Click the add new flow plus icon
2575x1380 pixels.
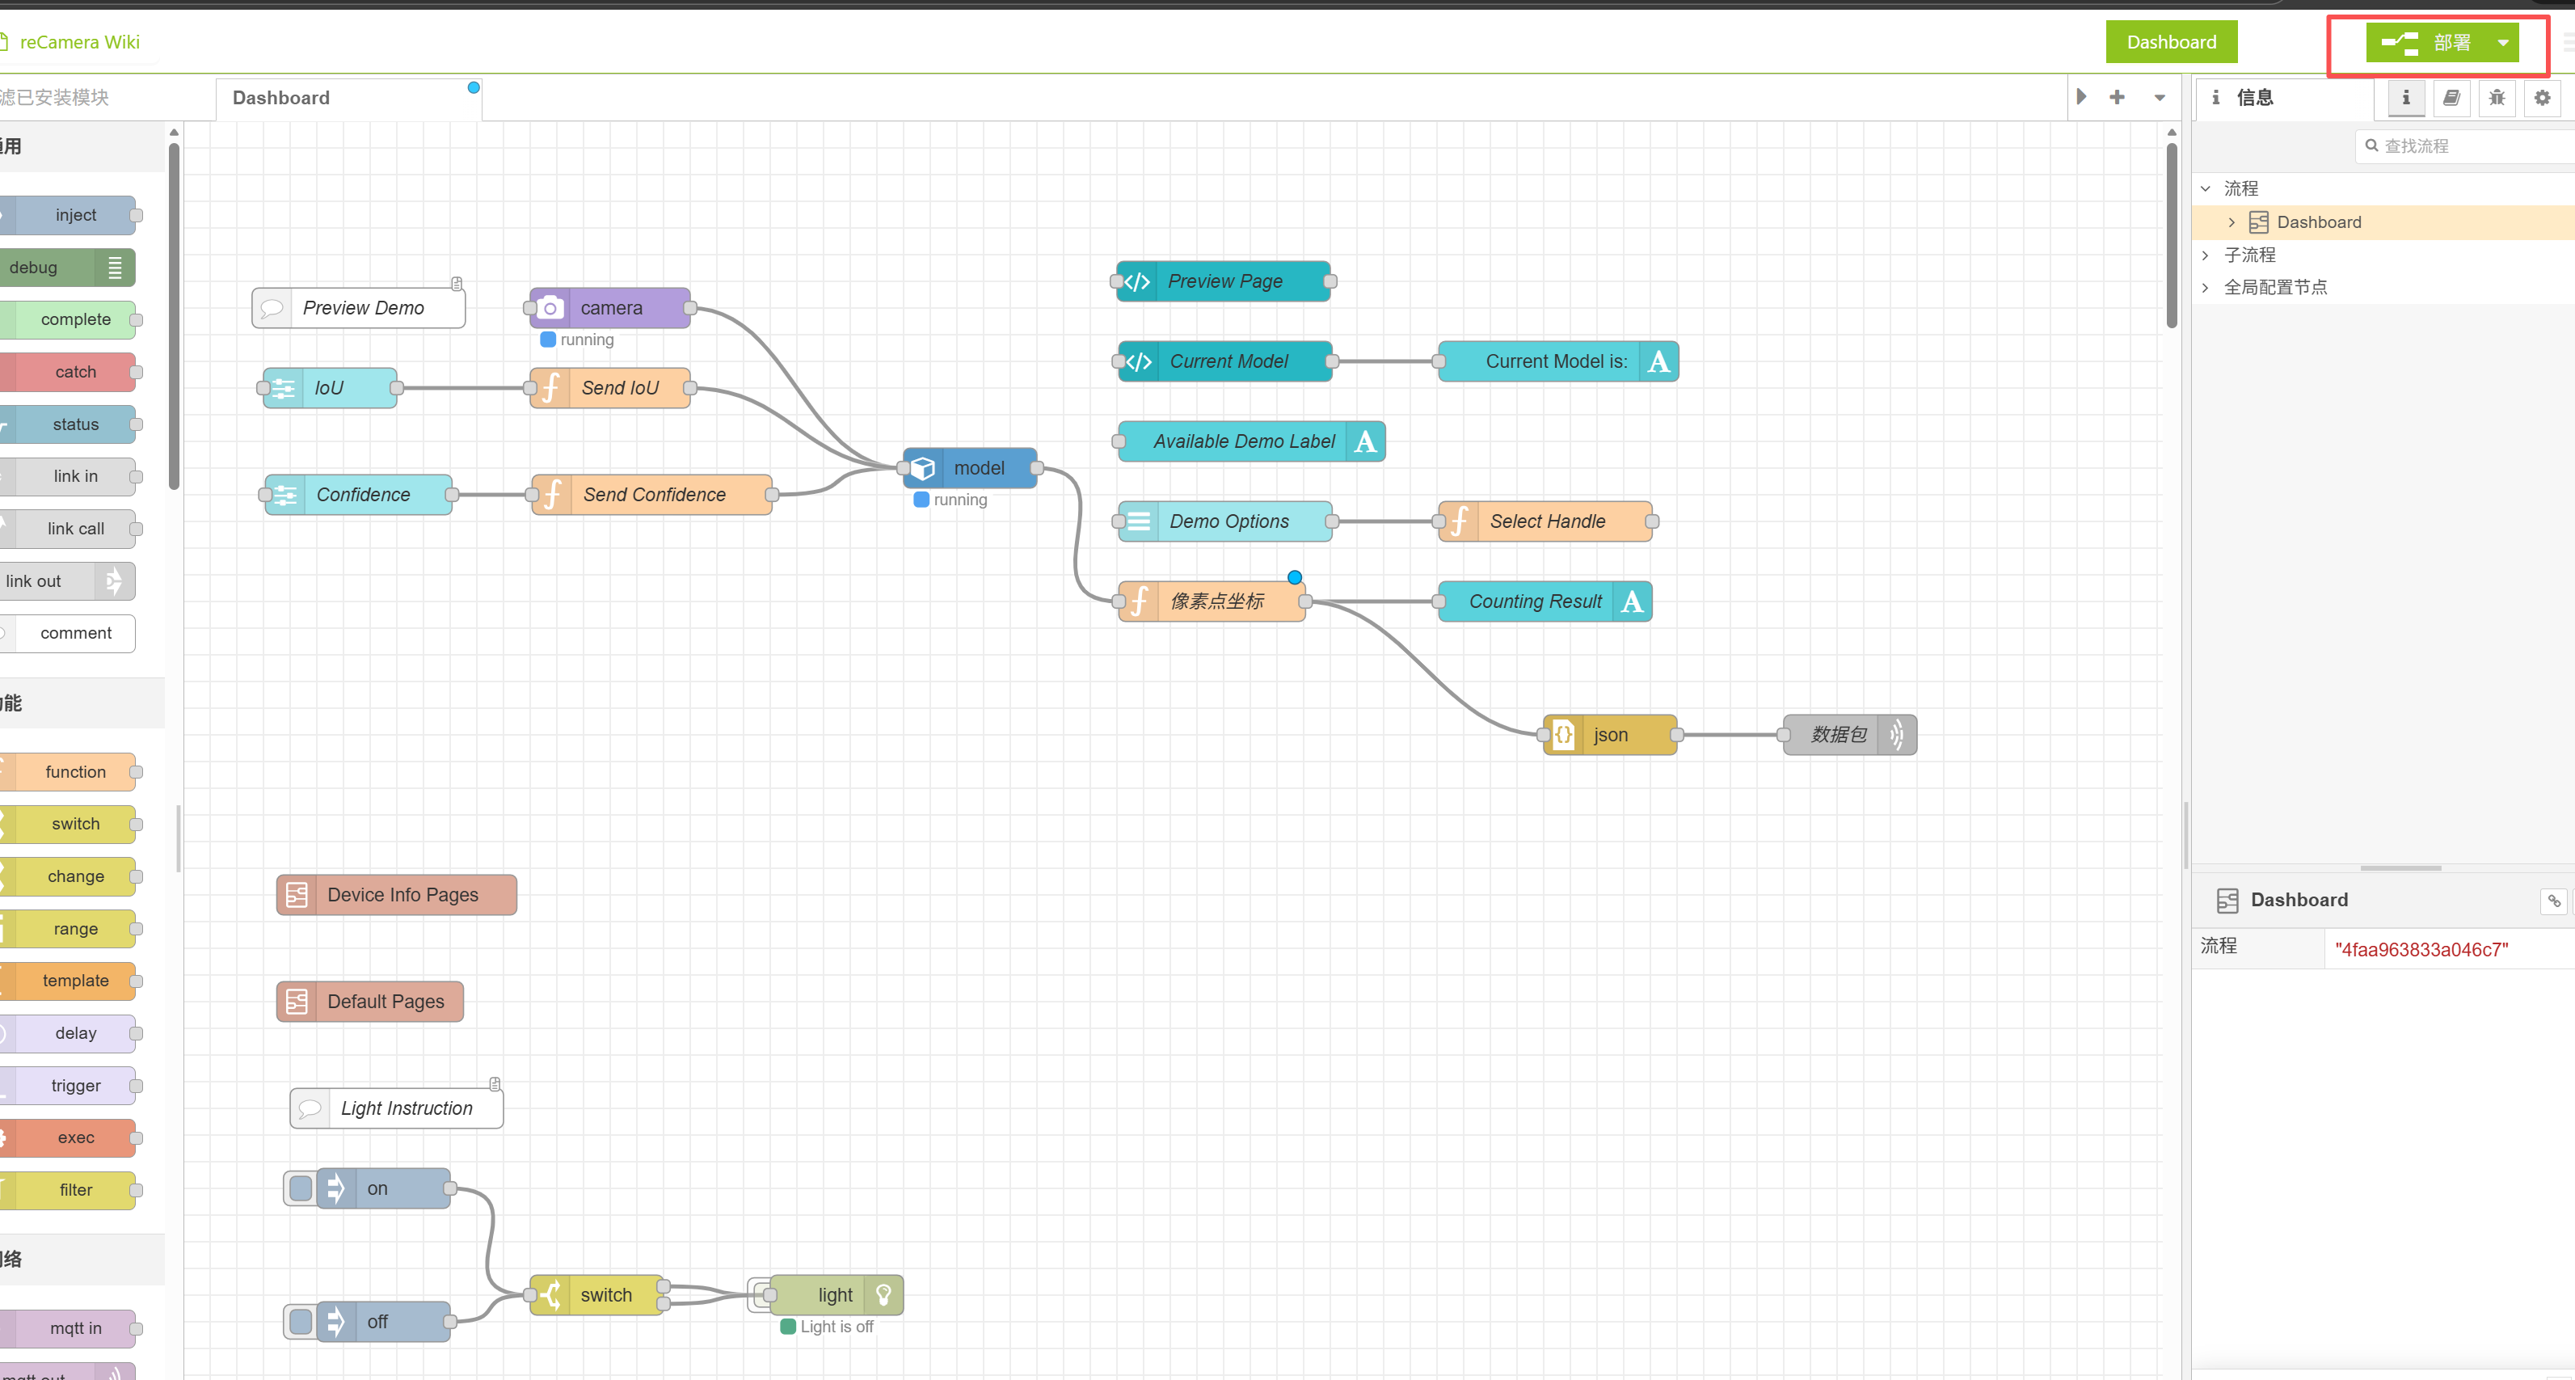click(2116, 97)
